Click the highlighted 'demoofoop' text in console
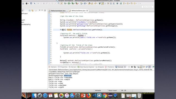This screenshot has height=99, width=176. tap(68, 76)
